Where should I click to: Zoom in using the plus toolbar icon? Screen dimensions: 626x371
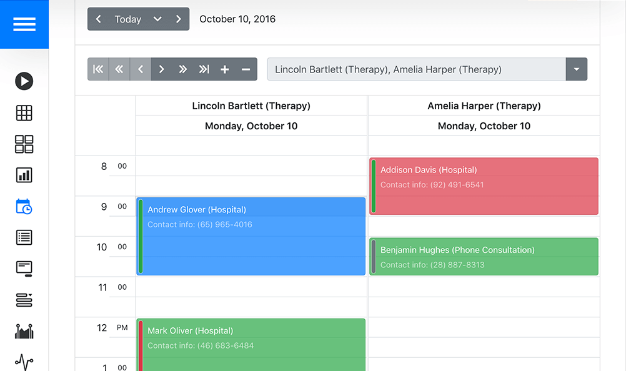[224, 69]
